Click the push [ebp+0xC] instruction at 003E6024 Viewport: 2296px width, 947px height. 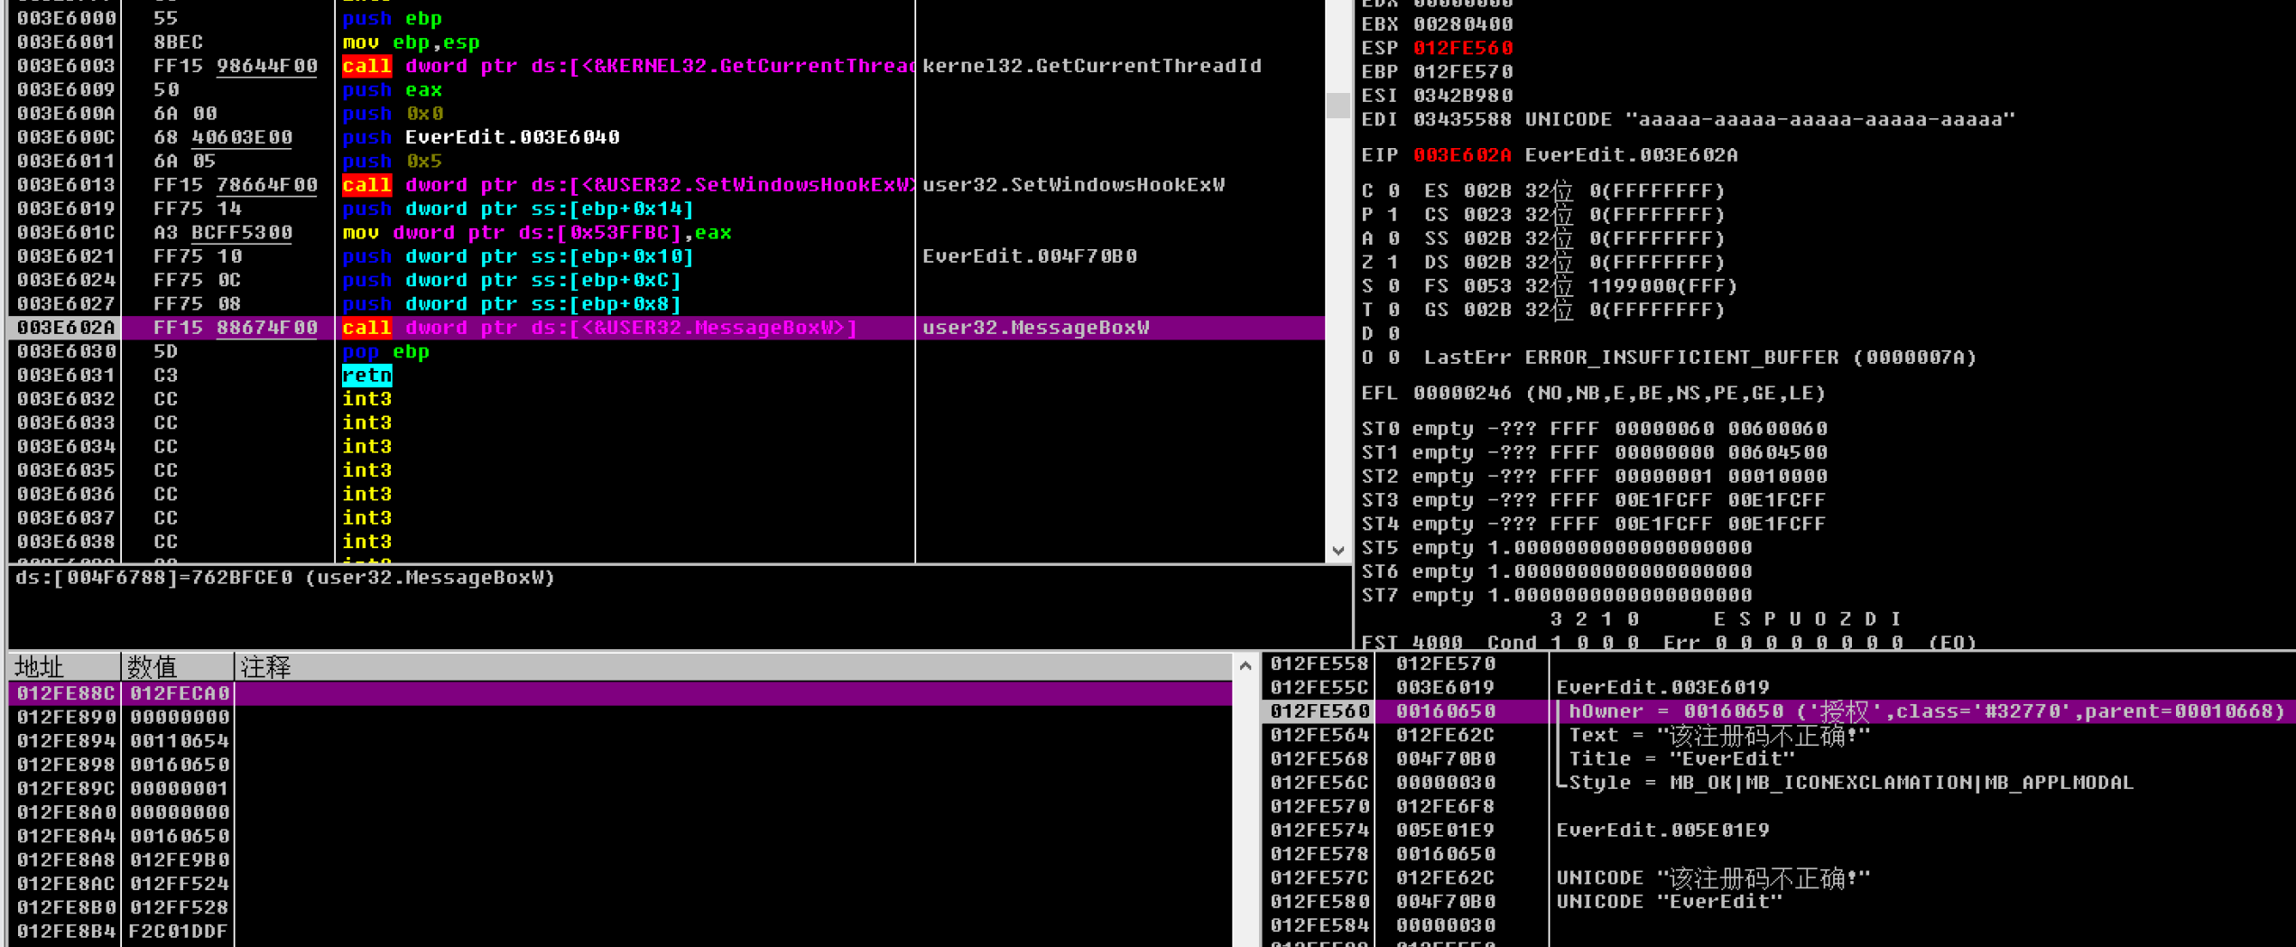pyautogui.click(x=666, y=280)
